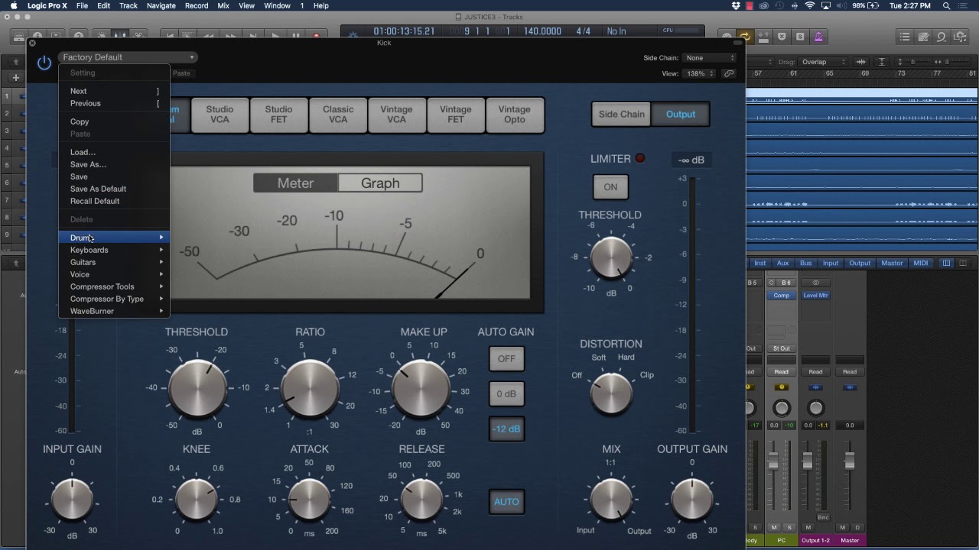The width and height of the screenshot is (979, 550).
Task: Expand the Guitars preset submenu
Action: point(114,262)
